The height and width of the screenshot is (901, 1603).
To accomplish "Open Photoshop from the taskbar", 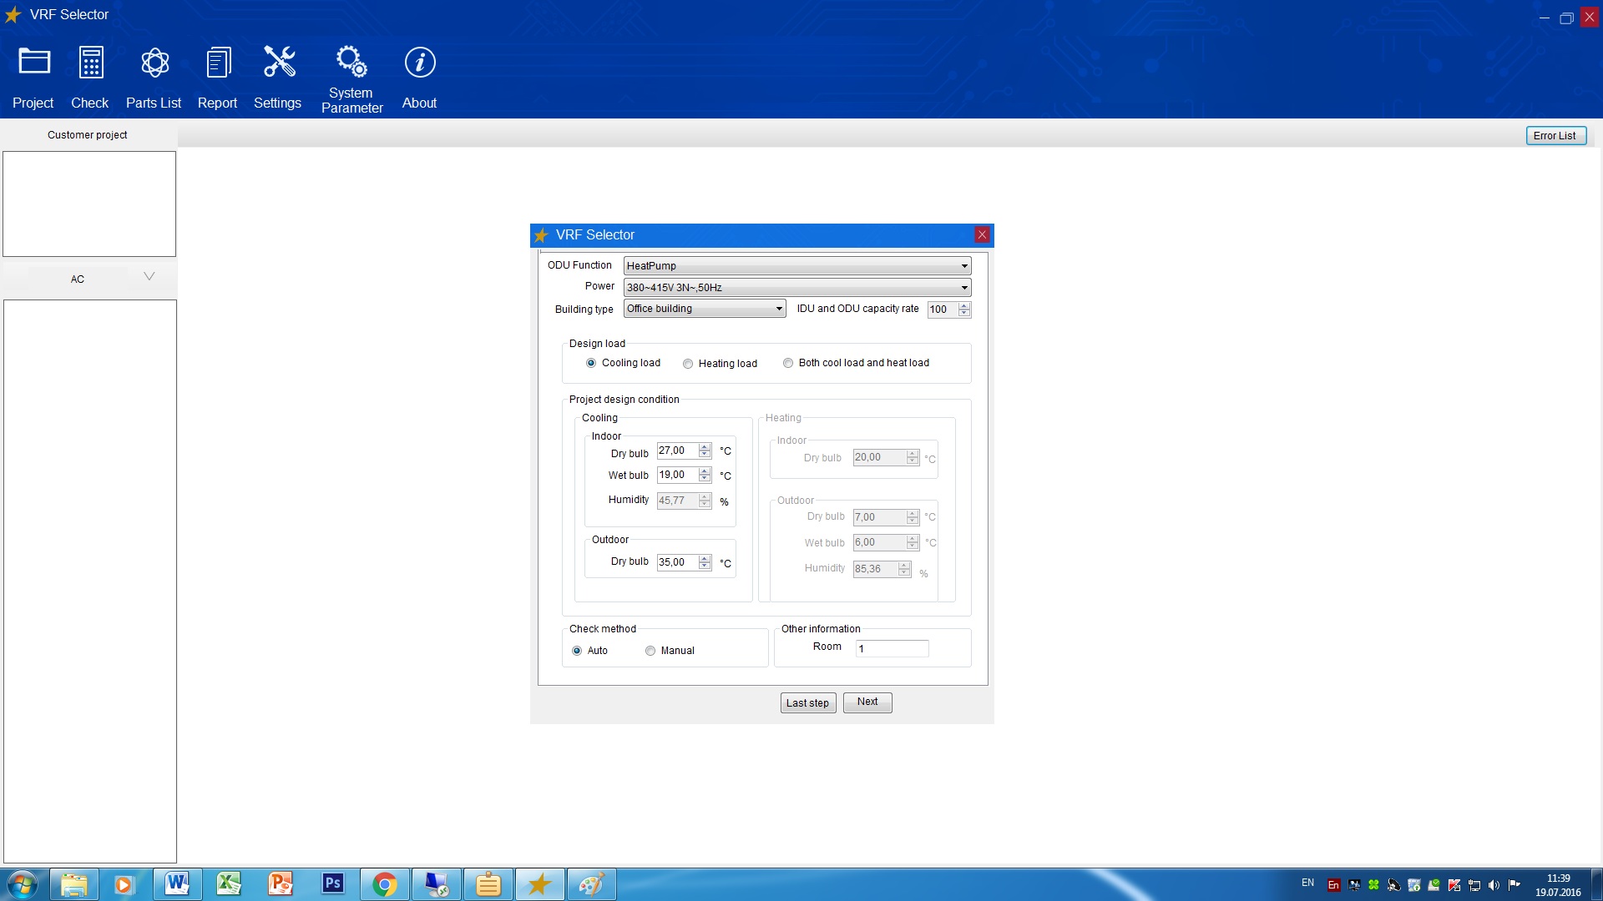I will pos(332,883).
